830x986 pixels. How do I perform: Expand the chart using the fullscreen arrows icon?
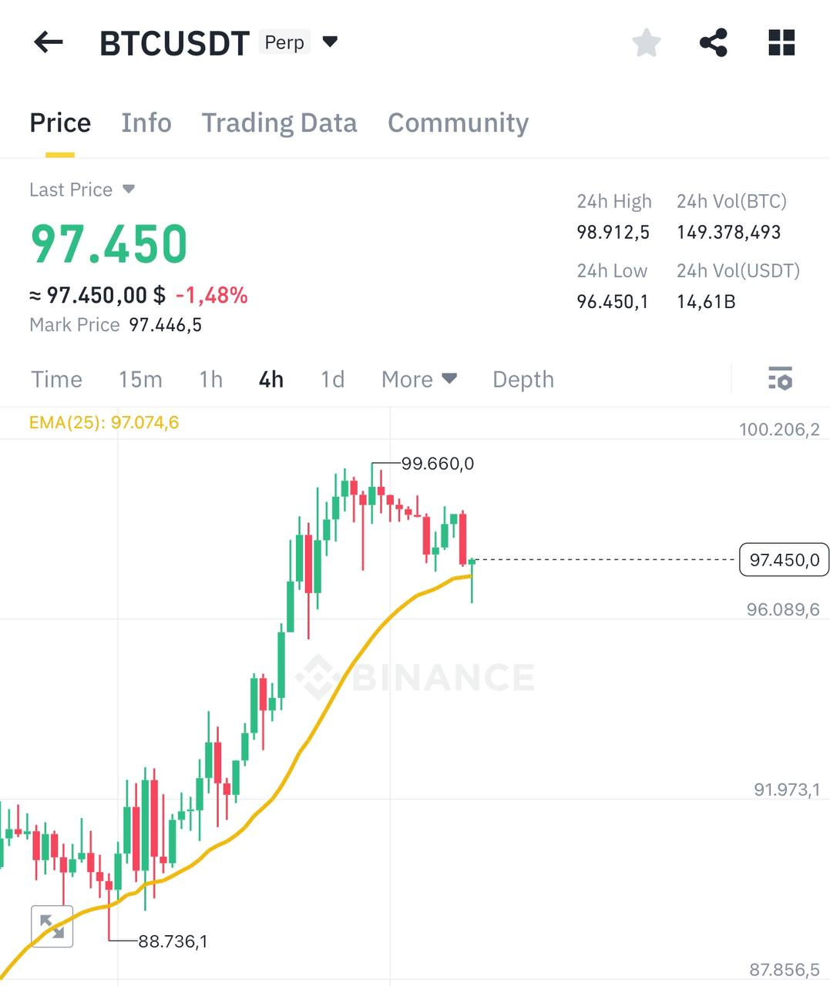pos(52,926)
